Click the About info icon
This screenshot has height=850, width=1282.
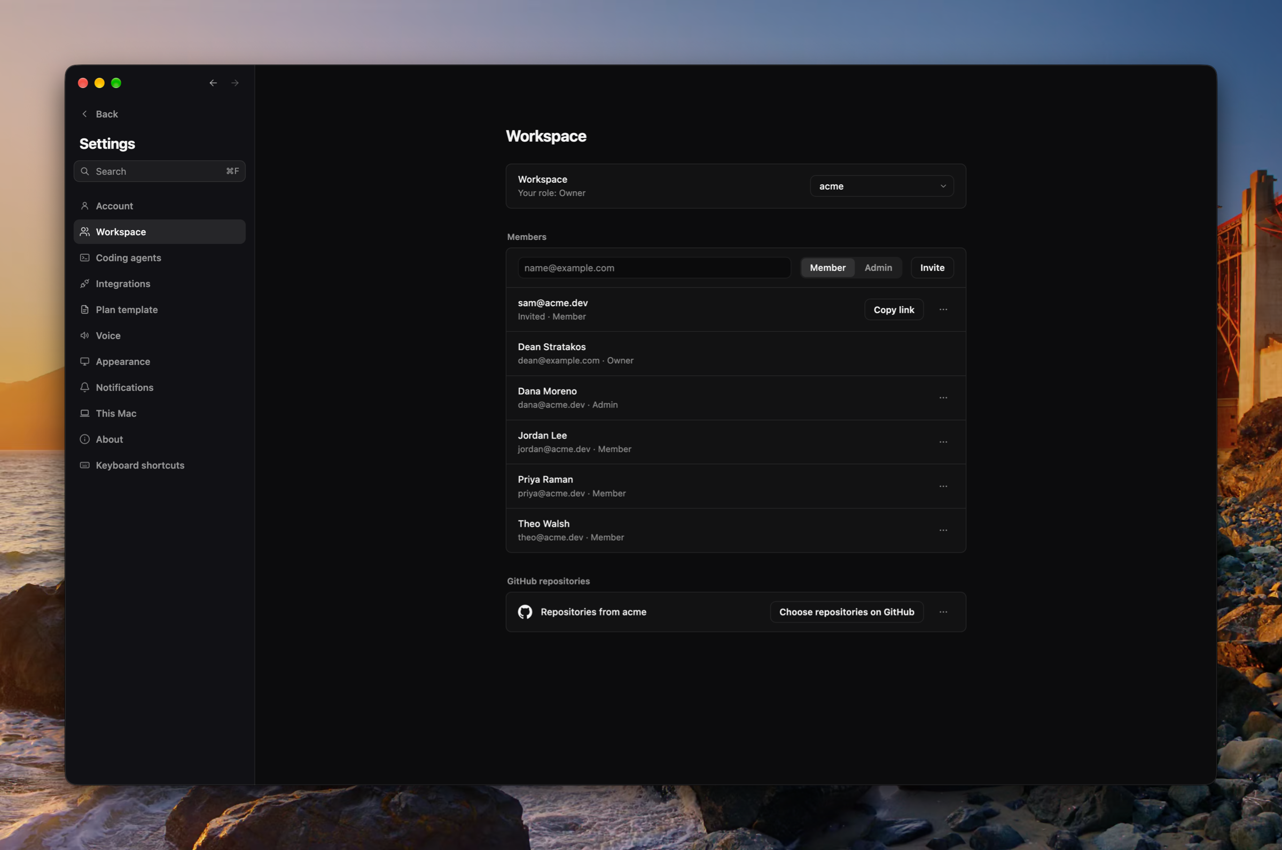point(85,440)
